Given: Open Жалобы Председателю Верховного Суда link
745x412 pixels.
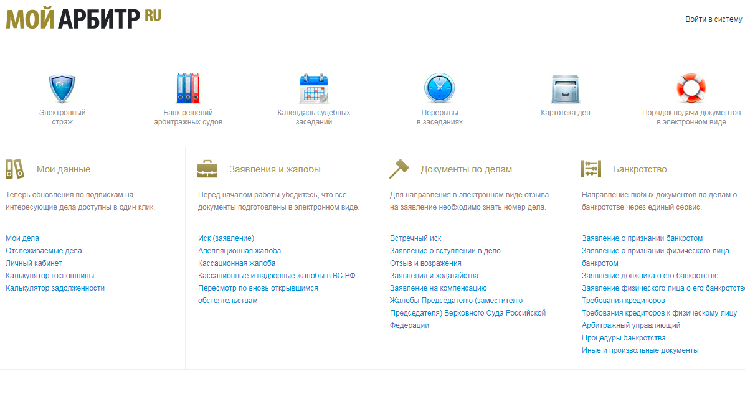Looking at the screenshot, I should (468, 313).
